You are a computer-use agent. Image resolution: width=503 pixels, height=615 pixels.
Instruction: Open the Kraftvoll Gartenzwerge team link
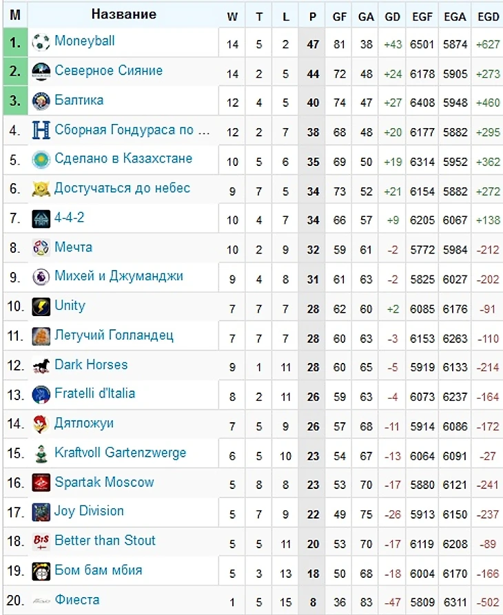120,453
